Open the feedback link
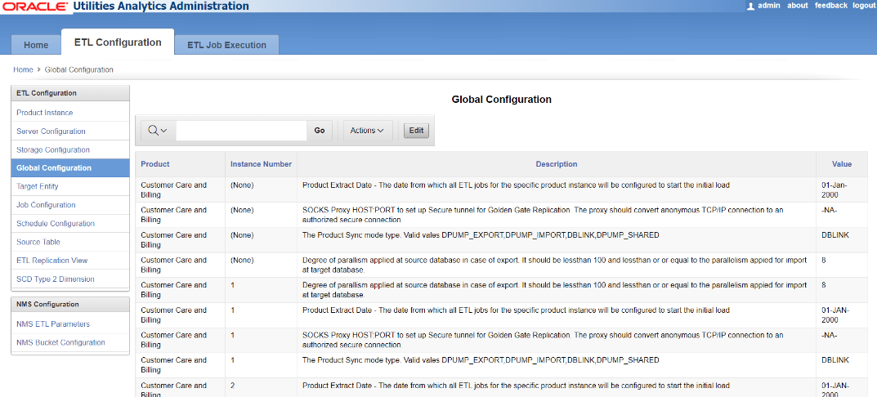Viewport: 877px width, 397px height. pos(831,6)
